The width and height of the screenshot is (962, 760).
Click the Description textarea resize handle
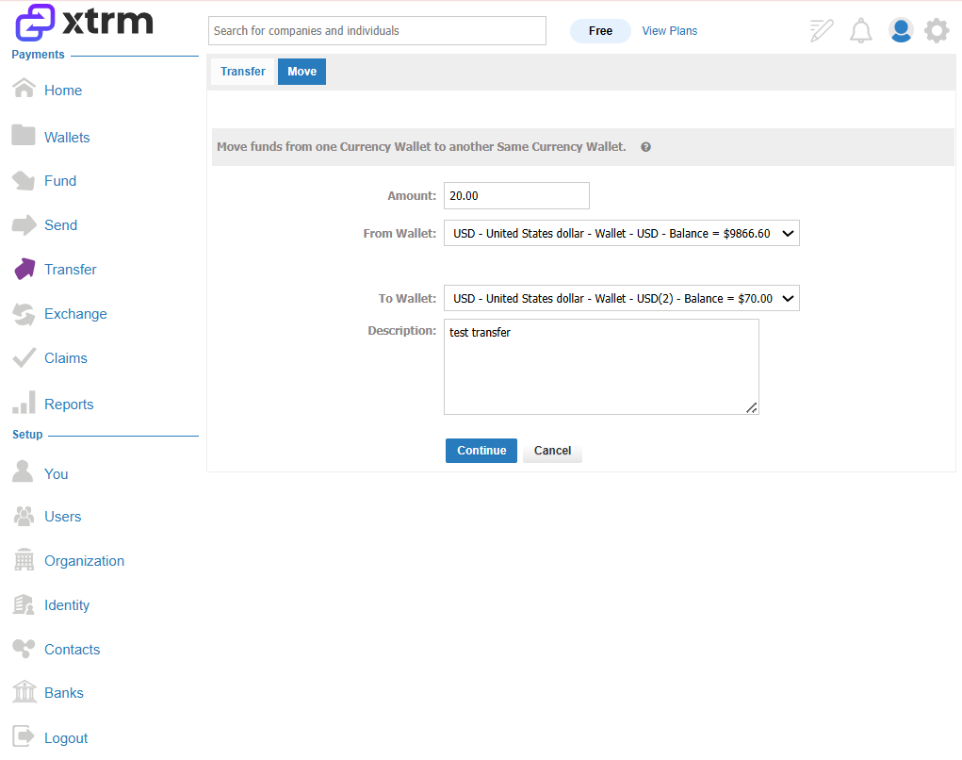(x=752, y=407)
